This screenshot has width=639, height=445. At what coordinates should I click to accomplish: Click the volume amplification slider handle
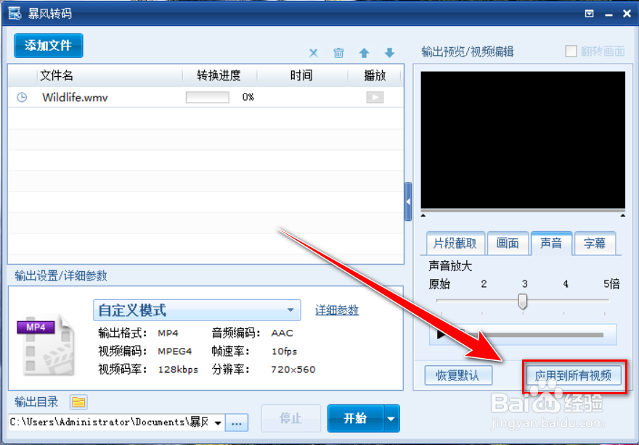523,301
